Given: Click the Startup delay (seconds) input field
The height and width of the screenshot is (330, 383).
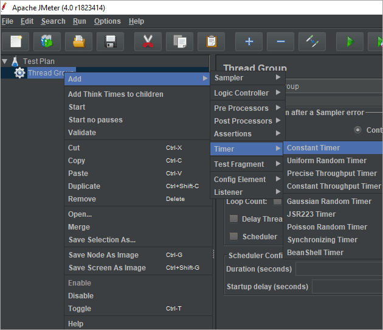Looking at the screenshot, I should pos(348,286).
